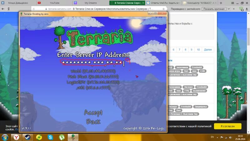Choose recent server Pitch Black
This screenshot has height=141, width=250.
[93, 77]
